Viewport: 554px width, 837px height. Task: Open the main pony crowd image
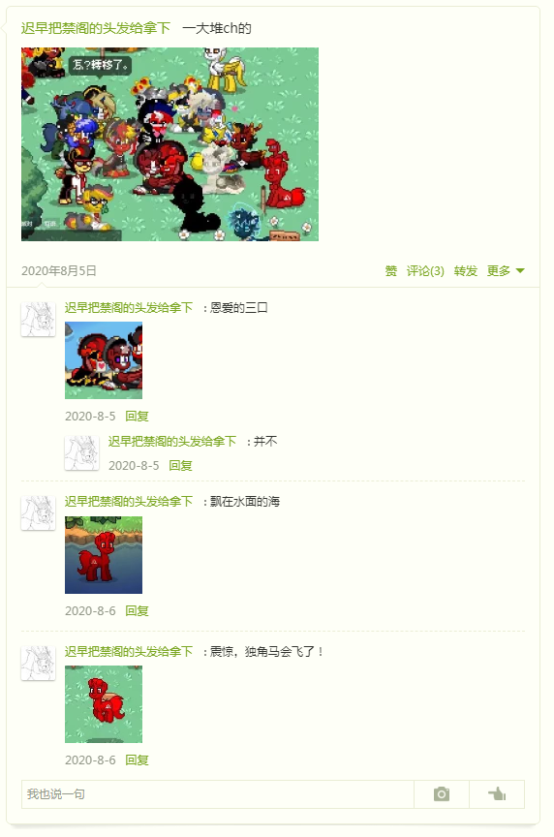[169, 144]
